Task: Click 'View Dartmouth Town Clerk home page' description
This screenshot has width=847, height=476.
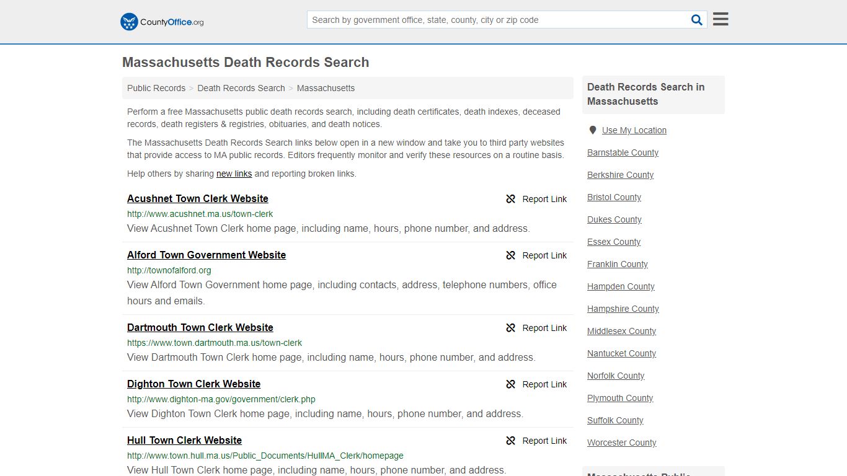Action: click(x=331, y=358)
